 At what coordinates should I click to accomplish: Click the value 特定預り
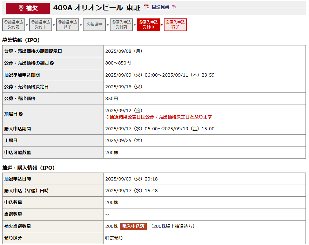[x=114, y=238]
